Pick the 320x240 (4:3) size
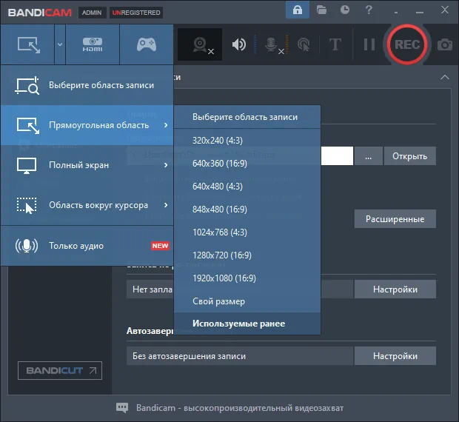Screen dimensions: 459x422 247,141
